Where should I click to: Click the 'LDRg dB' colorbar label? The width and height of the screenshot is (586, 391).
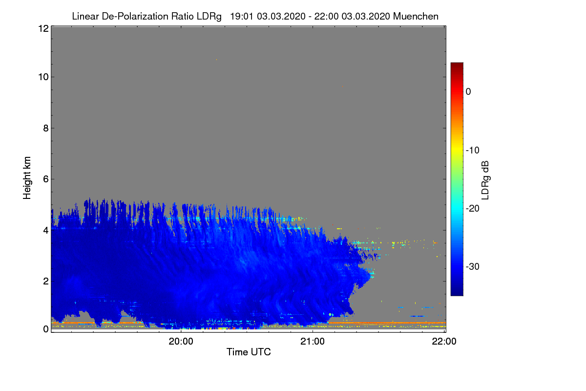485,180
